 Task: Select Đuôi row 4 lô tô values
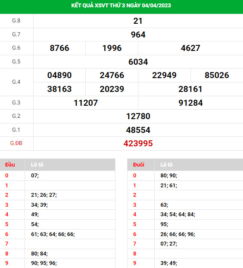[x=178, y=214]
